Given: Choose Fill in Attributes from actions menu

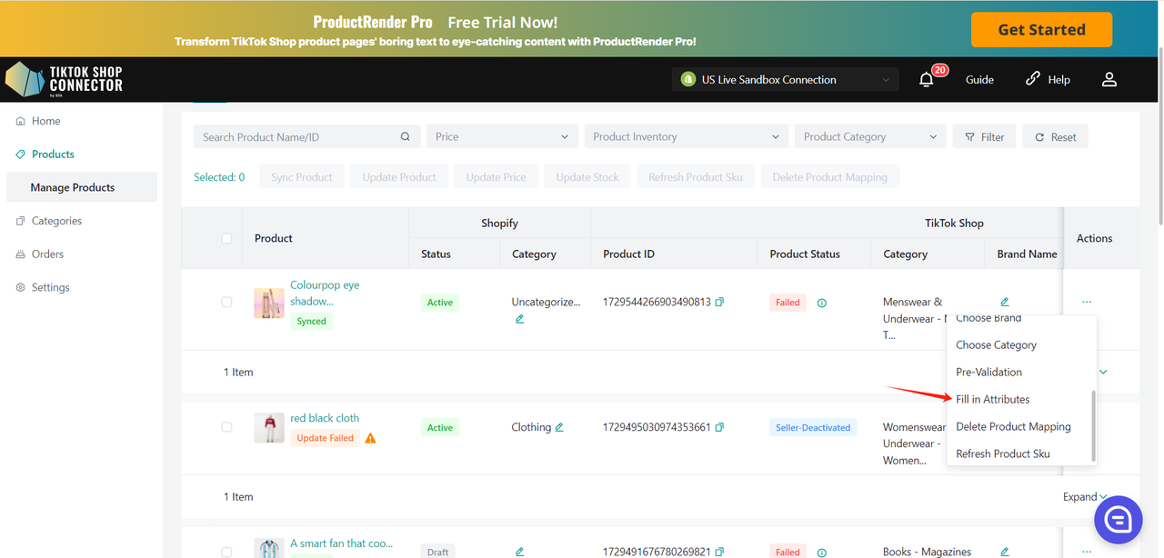Looking at the screenshot, I should coord(992,399).
